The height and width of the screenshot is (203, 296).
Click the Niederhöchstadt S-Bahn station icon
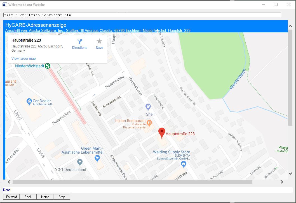[48, 66]
